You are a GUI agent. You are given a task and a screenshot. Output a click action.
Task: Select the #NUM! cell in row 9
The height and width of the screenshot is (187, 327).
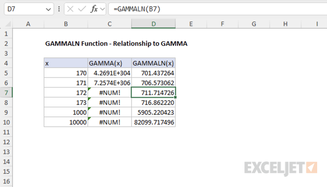pyautogui.click(x=110, y=112)
